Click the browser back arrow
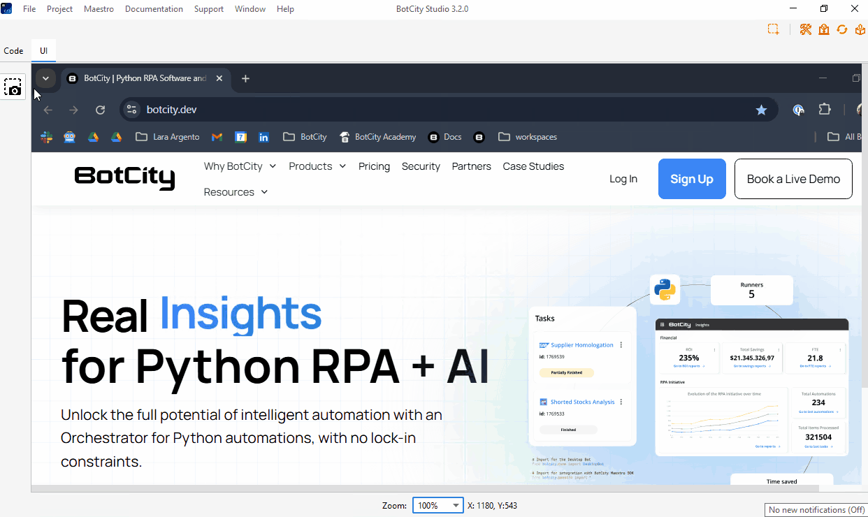Viewport: 868px width, 517px height. 48,110
